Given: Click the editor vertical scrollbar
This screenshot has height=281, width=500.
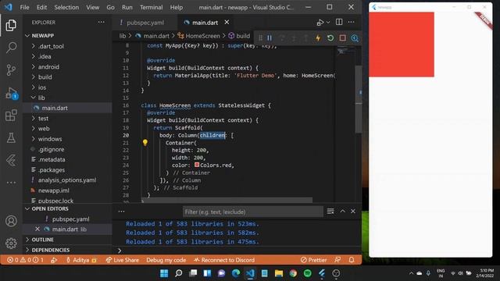Looking at the screenshot, I should [359, 99].
